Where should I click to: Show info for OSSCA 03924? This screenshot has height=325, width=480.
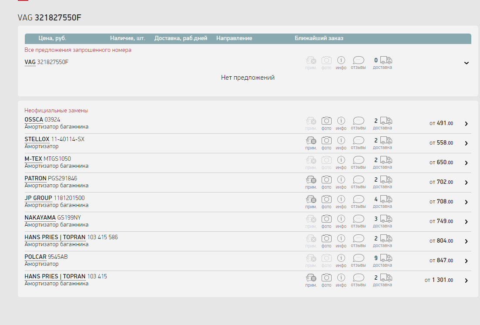pyautogui.click(x=341, y=124)
